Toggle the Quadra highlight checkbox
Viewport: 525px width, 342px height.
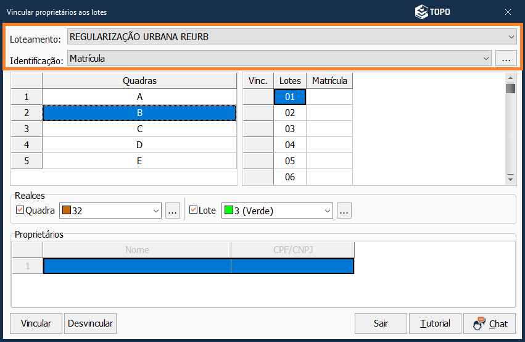(20, 211)
